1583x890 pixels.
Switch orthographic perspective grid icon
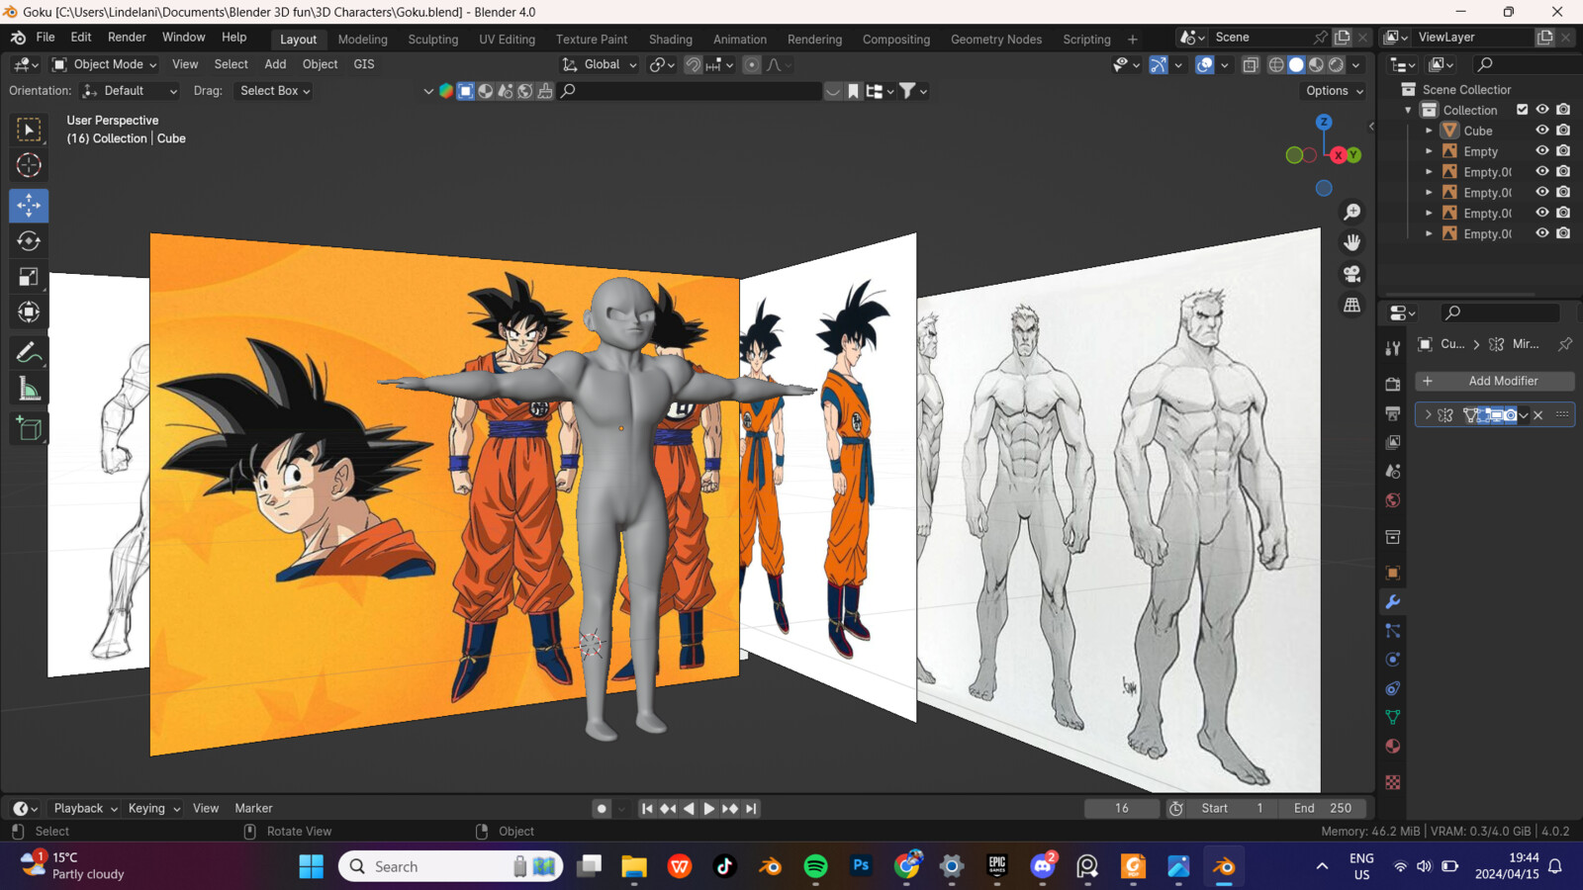(1351, 305)
